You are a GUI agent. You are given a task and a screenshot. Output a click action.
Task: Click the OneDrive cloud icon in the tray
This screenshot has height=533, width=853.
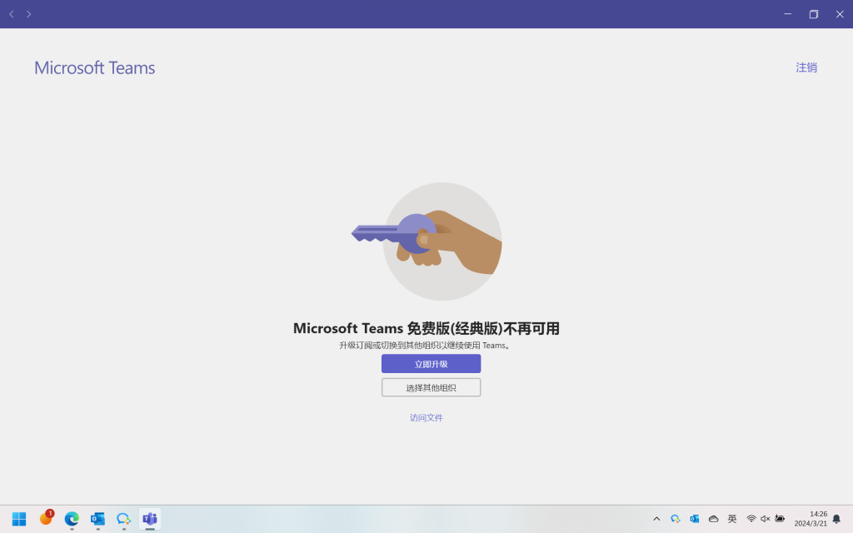[x=714, y=519]
